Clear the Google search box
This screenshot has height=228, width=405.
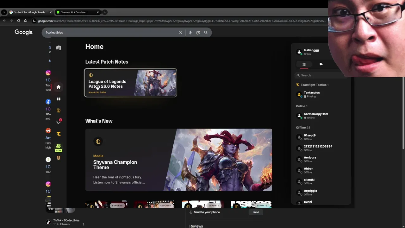pos(181,33)
